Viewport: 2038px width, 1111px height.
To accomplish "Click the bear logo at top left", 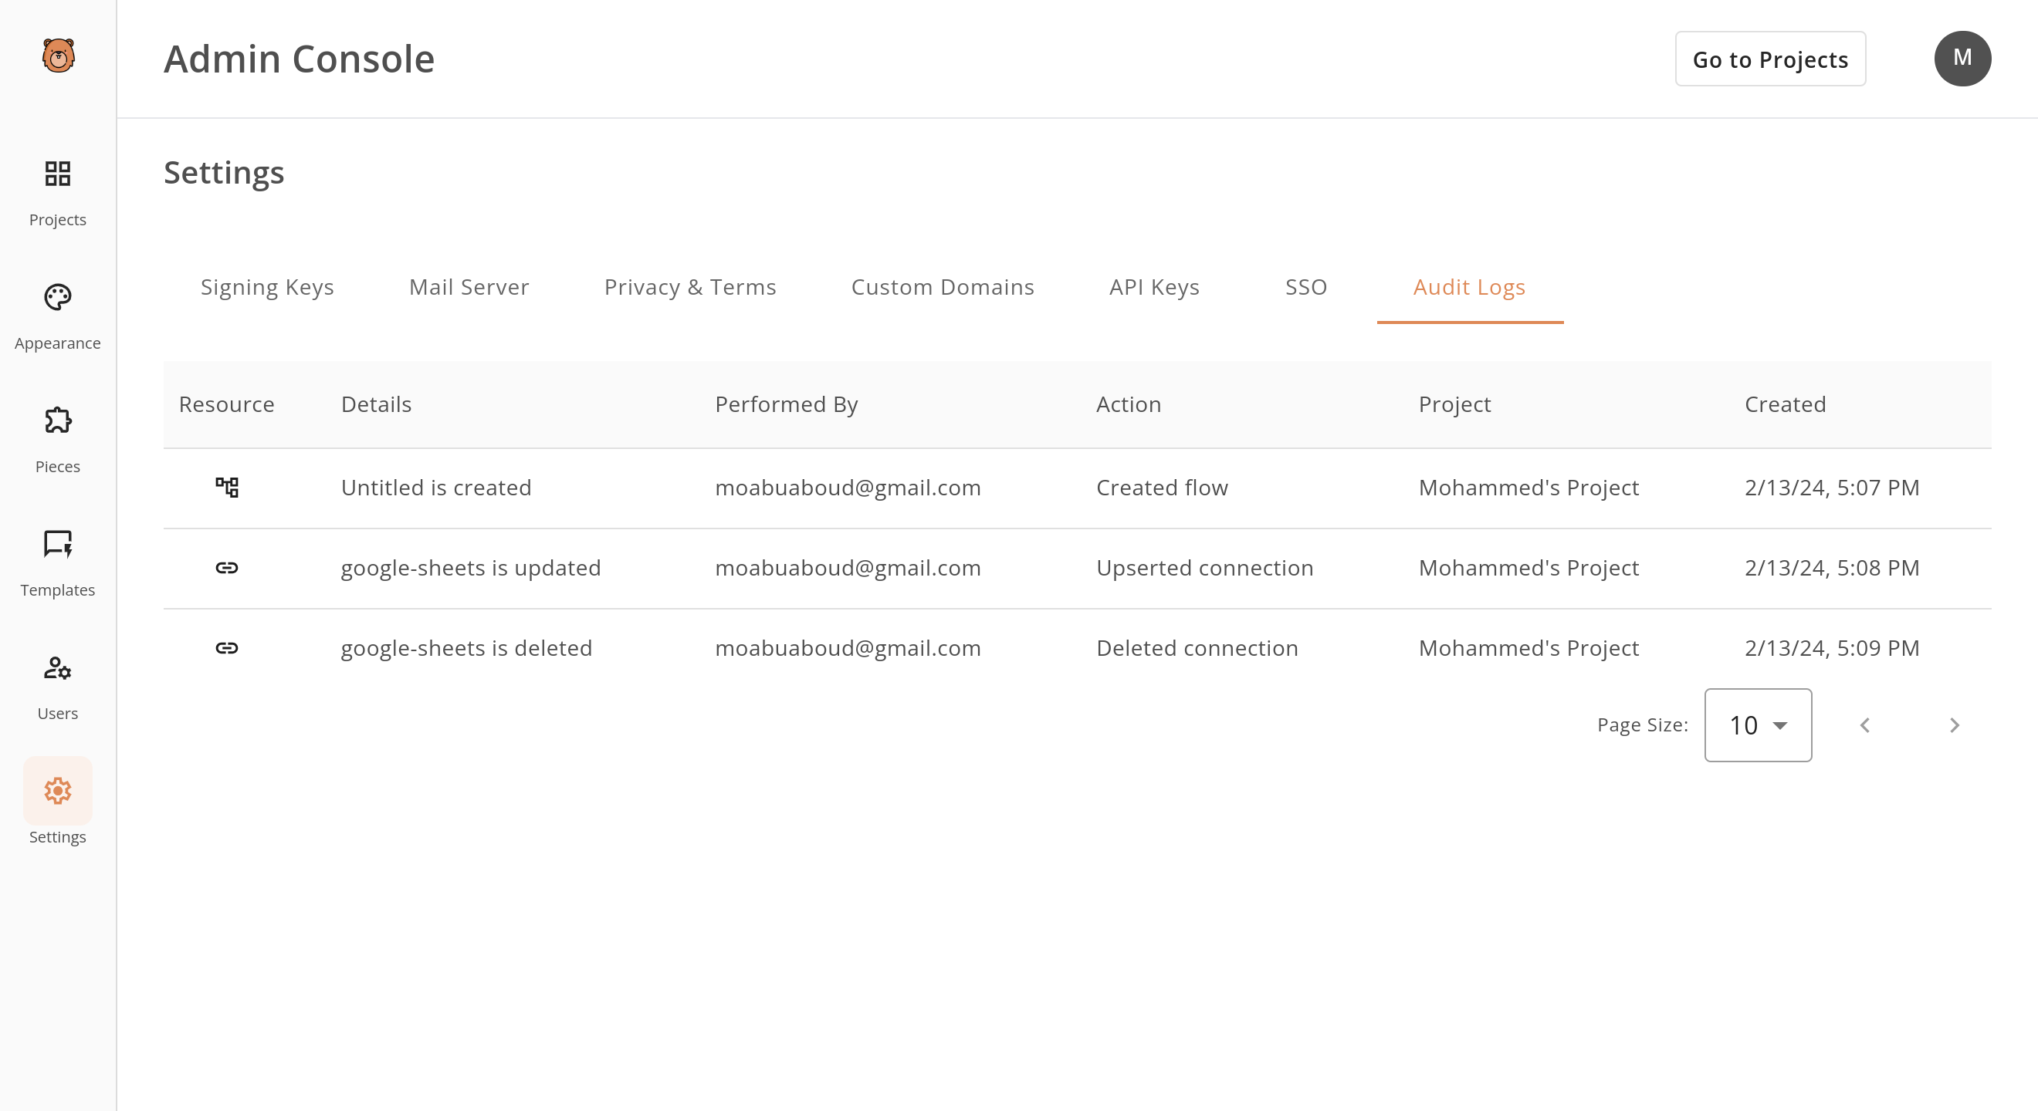I will [58, 56].
